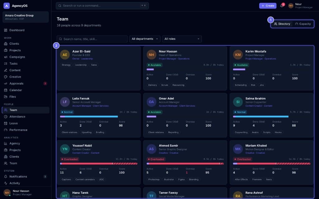The height and width of the screenshot is (199, 319).
Task: Select Team under the People section
Action: pos(26,110)
